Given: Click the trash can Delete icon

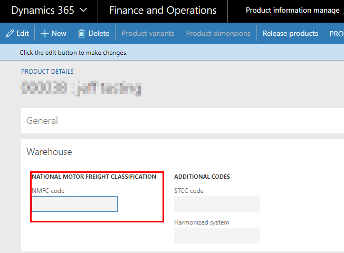Looking at the screenshot, I should coord(81,33).
